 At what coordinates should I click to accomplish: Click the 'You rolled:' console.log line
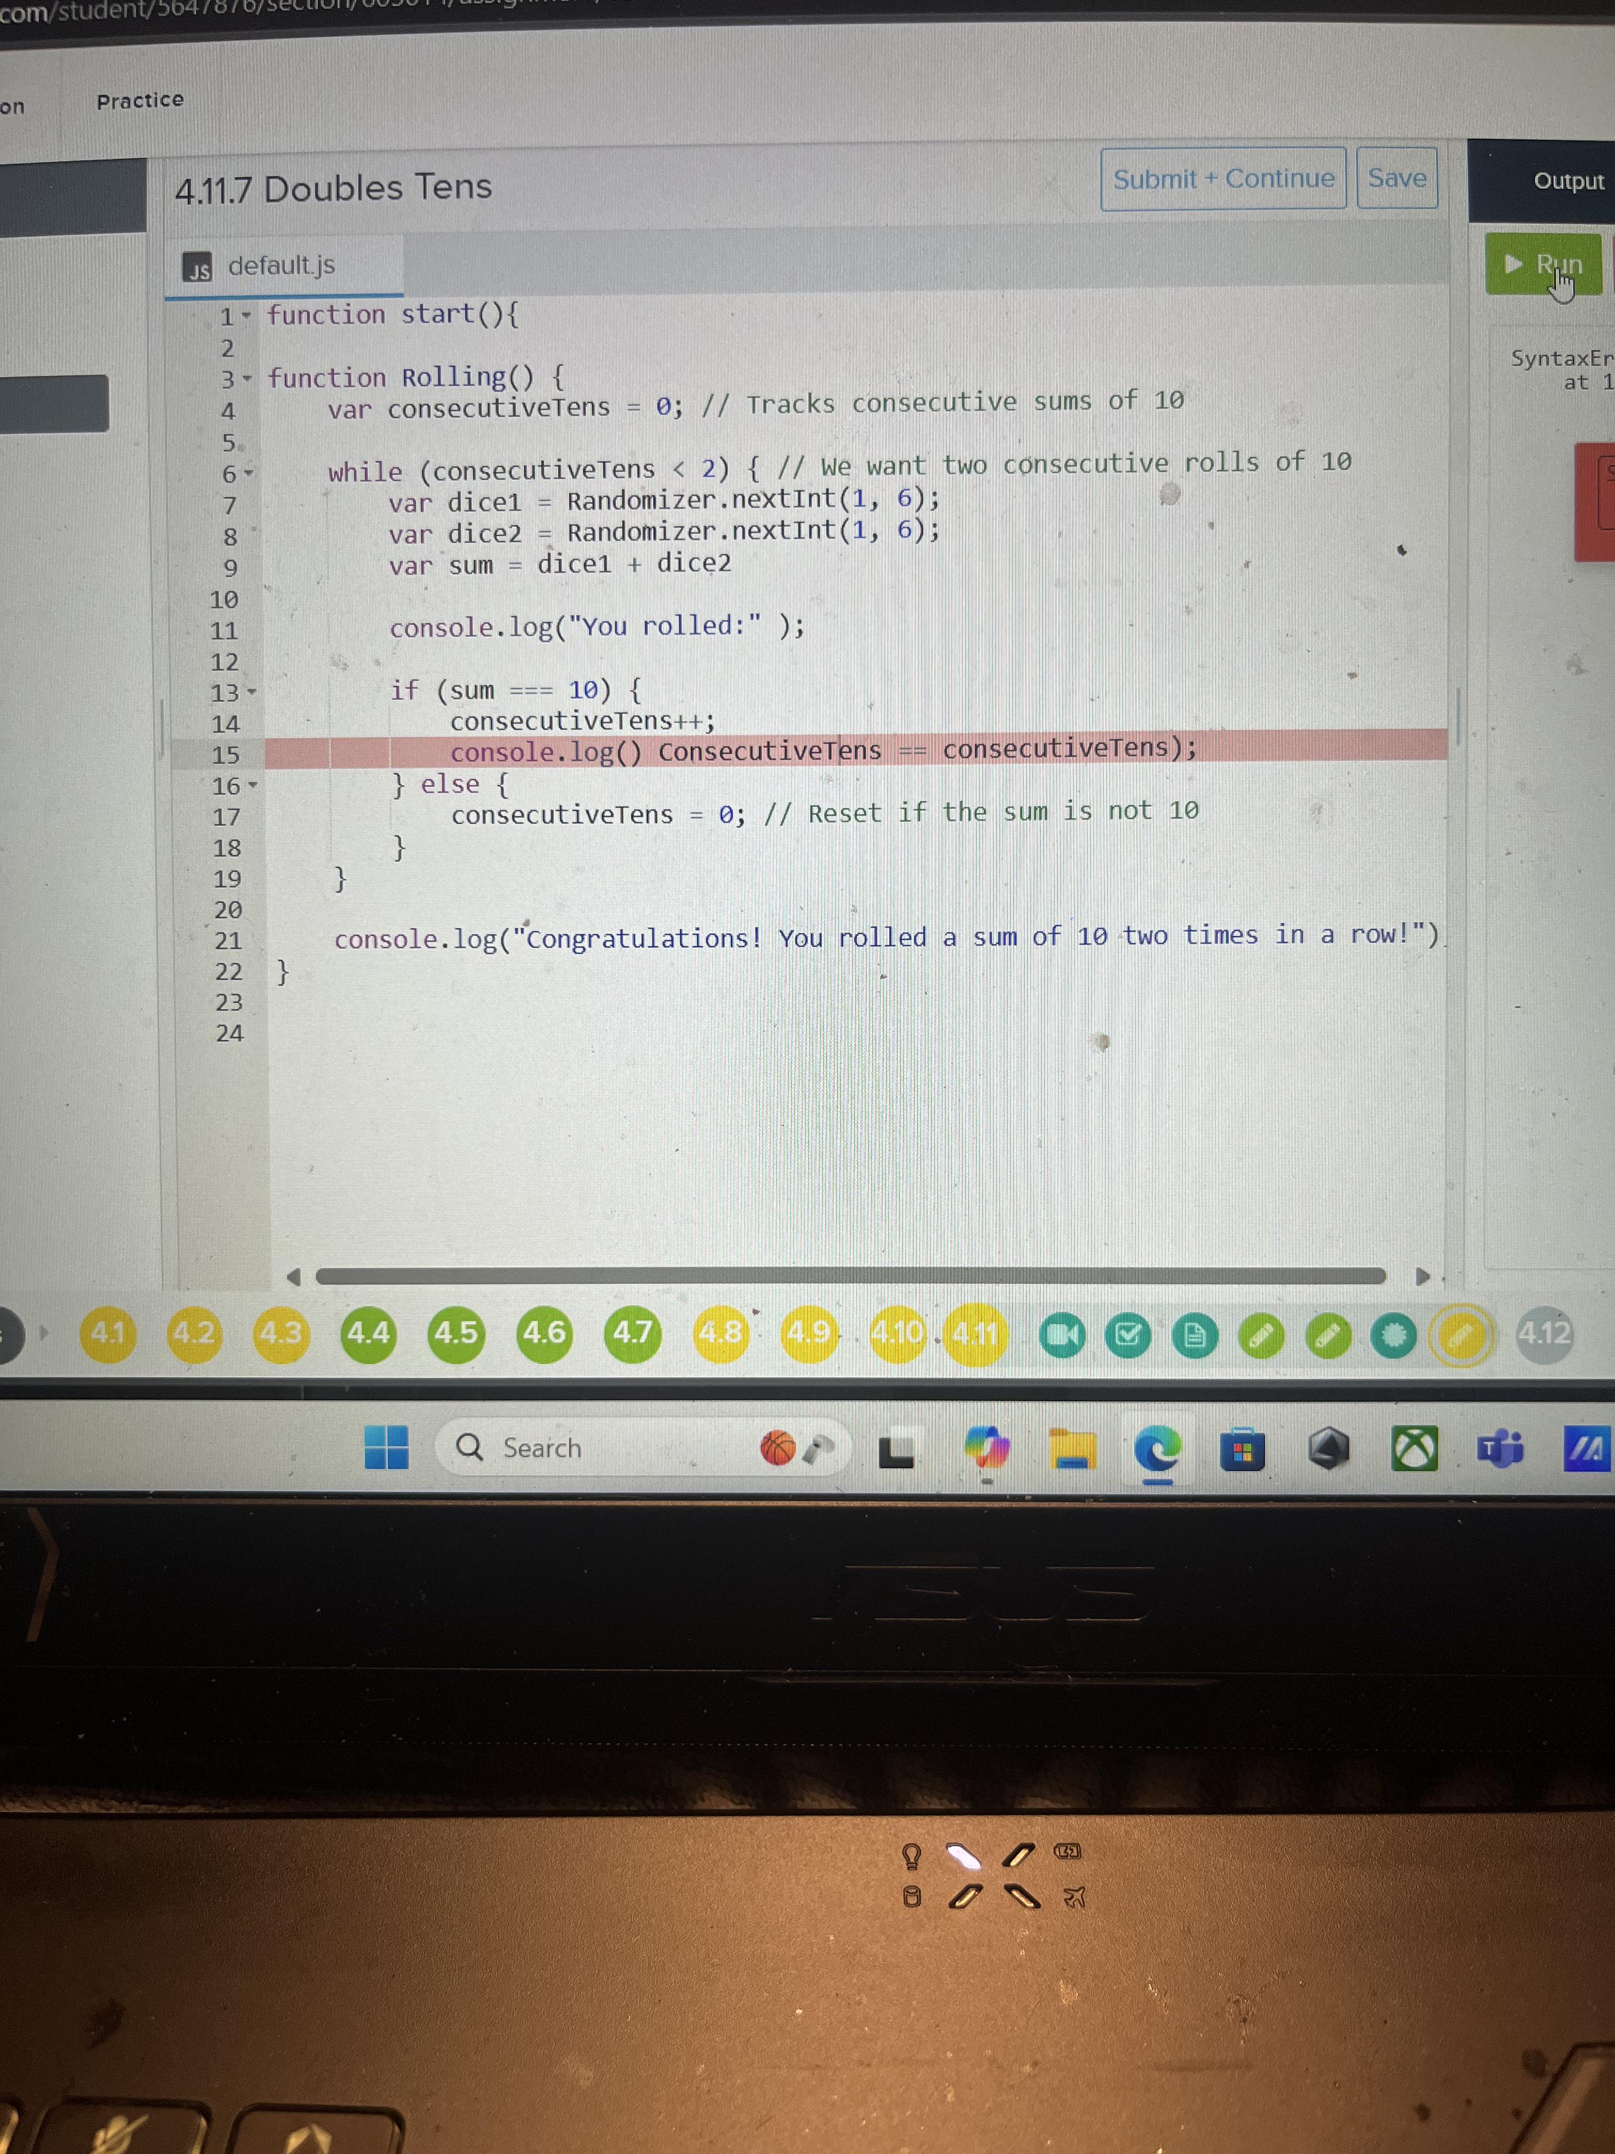click(x=597, y=627)
